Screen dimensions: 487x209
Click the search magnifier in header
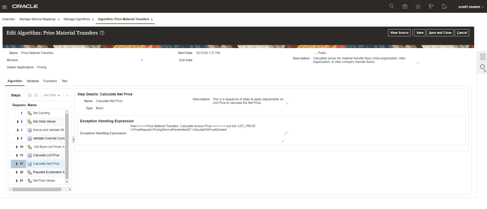[392, 7]
